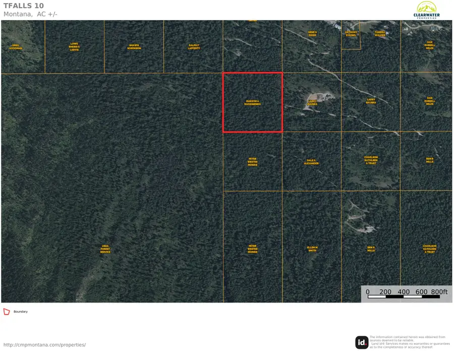Click the Clearwater Properties logo

[426, 10]
